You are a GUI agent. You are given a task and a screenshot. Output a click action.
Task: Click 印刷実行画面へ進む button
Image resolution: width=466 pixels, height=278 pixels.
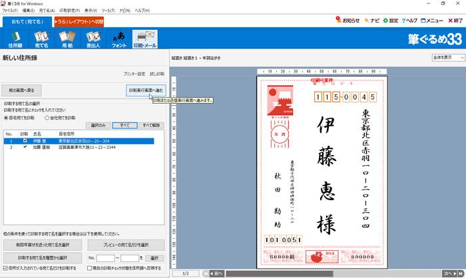[x=145, y=90]
